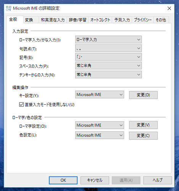Click the 句読点(T) label

click(28, 49)
